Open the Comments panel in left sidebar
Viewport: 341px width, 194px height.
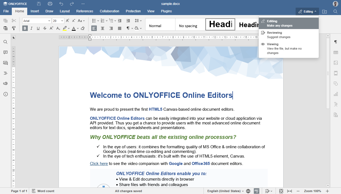click(5, 52)
